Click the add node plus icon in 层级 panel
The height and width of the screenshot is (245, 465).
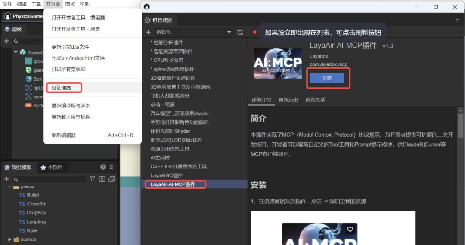[x=6, y=41]
